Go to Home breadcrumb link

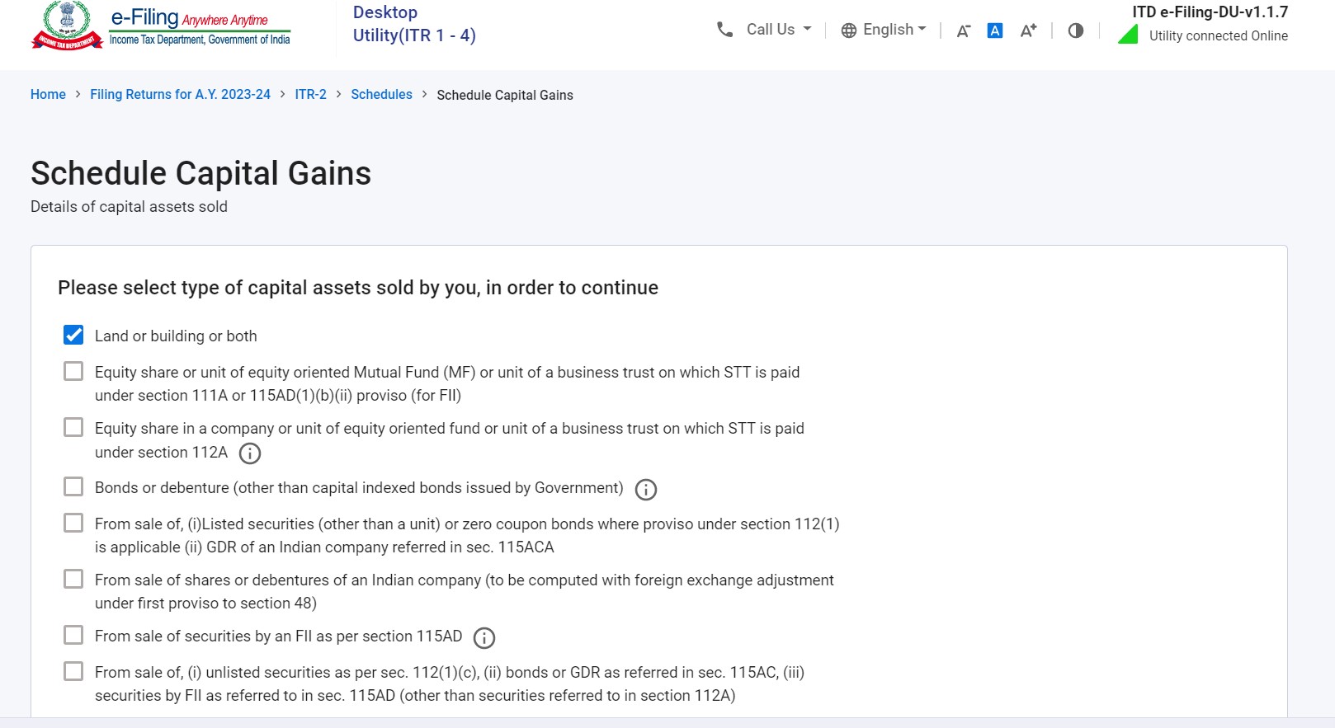pyautogui.click(x=48, y=95)
